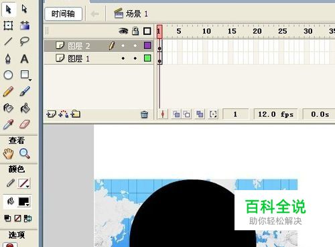
Task: Click the show all layers as outlines icon
Action: 147,31
